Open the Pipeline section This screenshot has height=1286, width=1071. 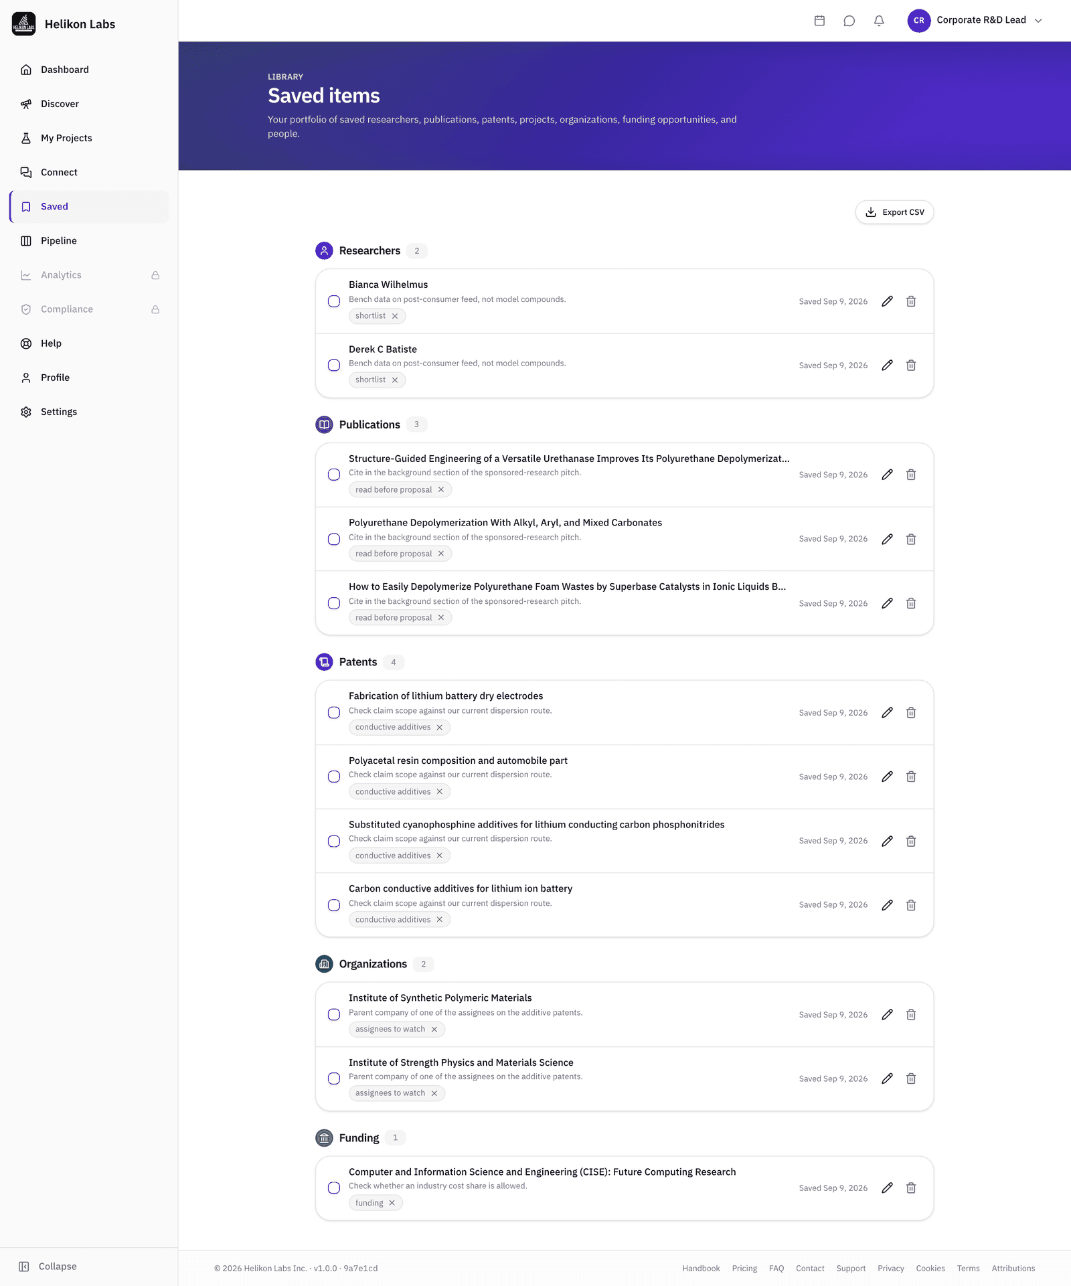point(89,241)
